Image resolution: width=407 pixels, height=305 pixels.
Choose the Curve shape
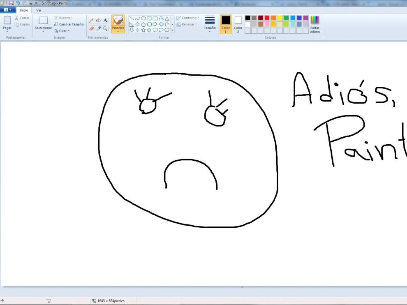[x=137, y=18]
